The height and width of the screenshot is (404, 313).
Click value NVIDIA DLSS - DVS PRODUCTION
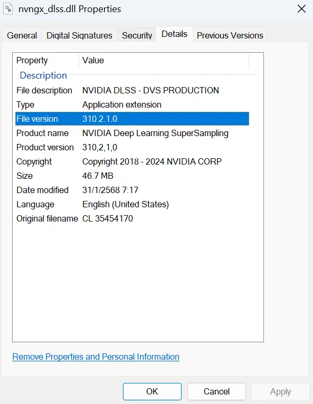pyautogui.click(x=150, y=90)
